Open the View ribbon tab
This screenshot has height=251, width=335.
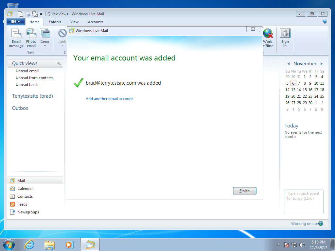(x=74, y=22)
